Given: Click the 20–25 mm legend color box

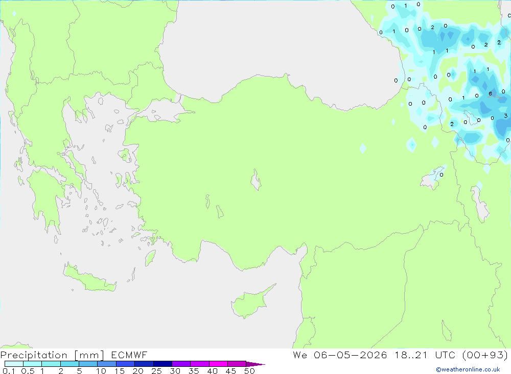Looking at the screenshot, I should (x=144, y=364).
